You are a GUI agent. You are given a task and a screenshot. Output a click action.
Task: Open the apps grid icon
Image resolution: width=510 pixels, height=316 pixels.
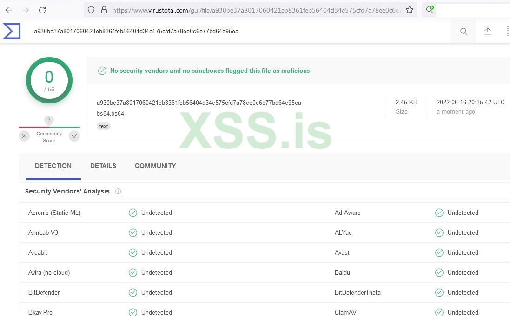(507, 31)
